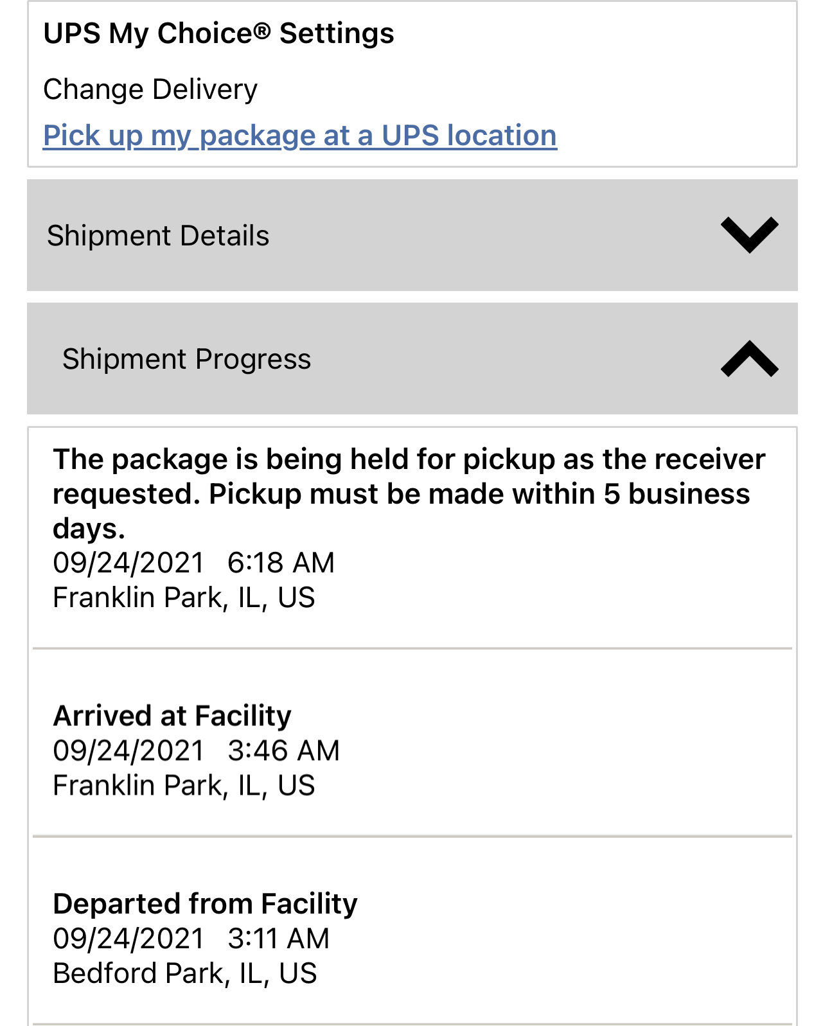This screenshot has width=814, height=1026.
Task: Click the 6:18 AM time
Action: point(281,563)
